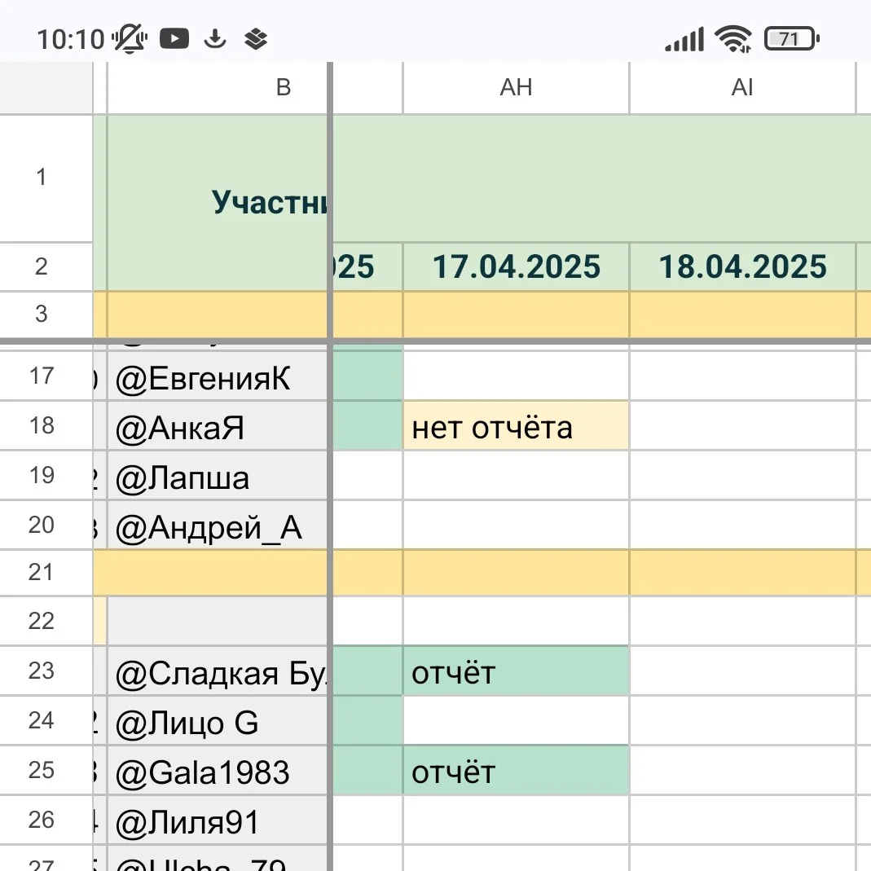871x871 pixels.
Task: Tap the battery indicator icon
Action: pyautogui.click(x=791, y=38)
